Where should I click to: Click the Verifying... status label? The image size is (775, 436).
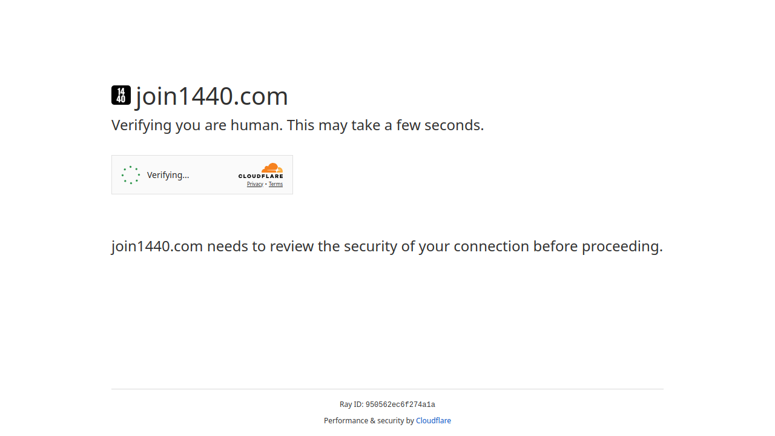click(x=168, y=175)
